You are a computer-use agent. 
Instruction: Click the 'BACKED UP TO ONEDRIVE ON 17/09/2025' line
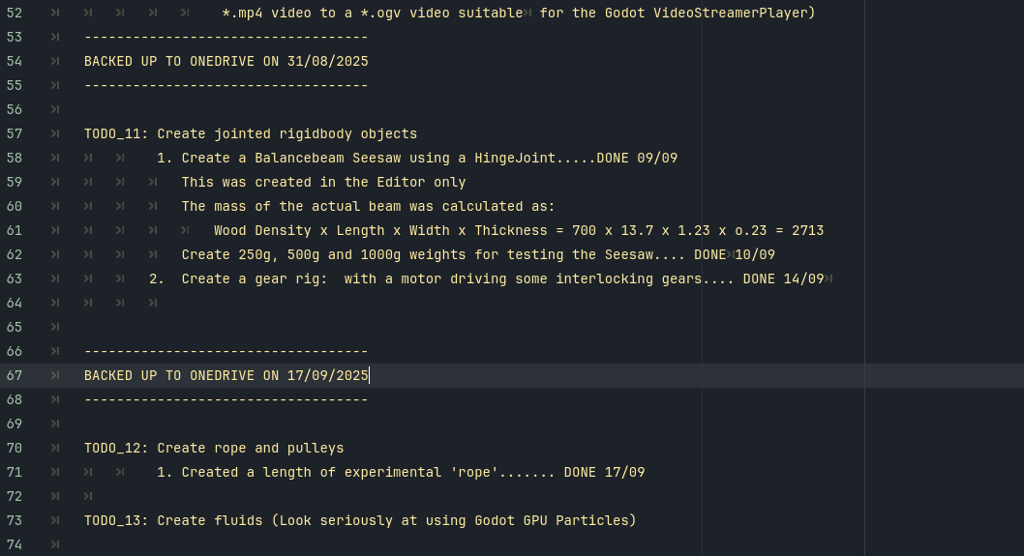coord(226,375)
